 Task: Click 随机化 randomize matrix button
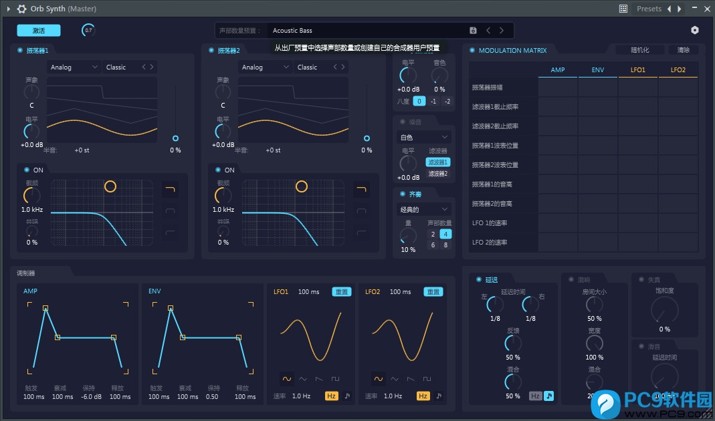tap(640, 49)
